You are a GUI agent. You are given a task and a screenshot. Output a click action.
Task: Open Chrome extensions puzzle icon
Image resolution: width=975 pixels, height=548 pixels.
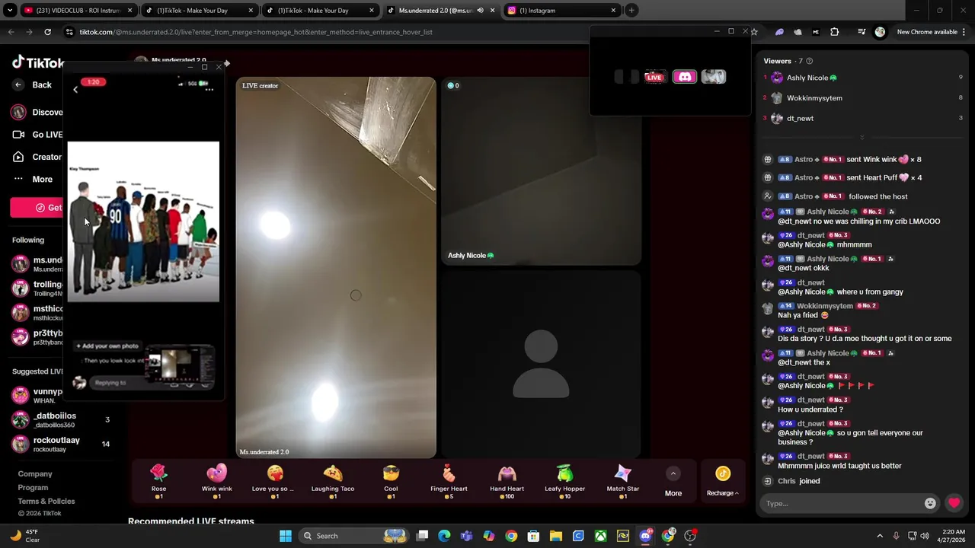pos(834,32)
